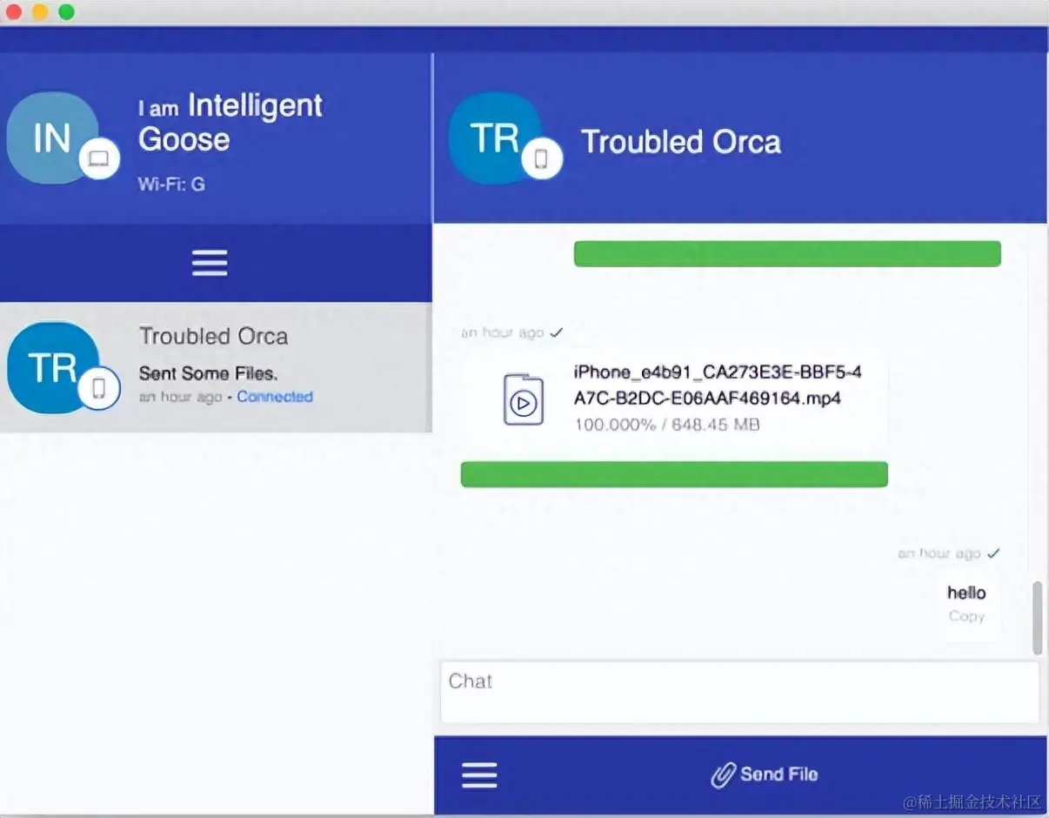Image resolution: width=1049 pixels, height=818 pixels.
Task: Click the laptop device badge on IN avatar
Action: 99,158
